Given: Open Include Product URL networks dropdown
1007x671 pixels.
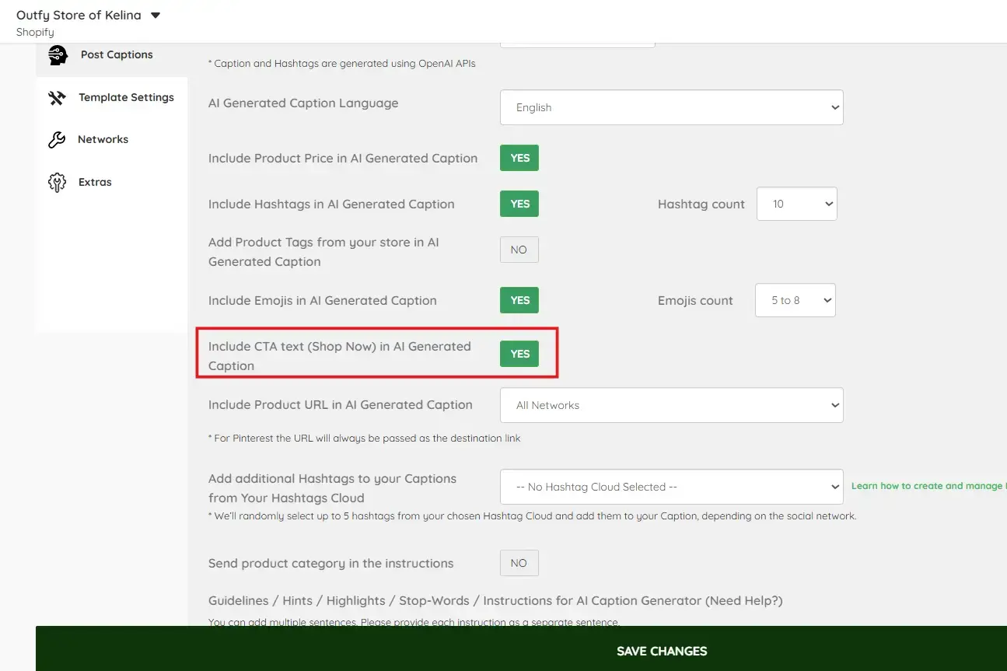Looking at the screenshot, I should (672, 405).
